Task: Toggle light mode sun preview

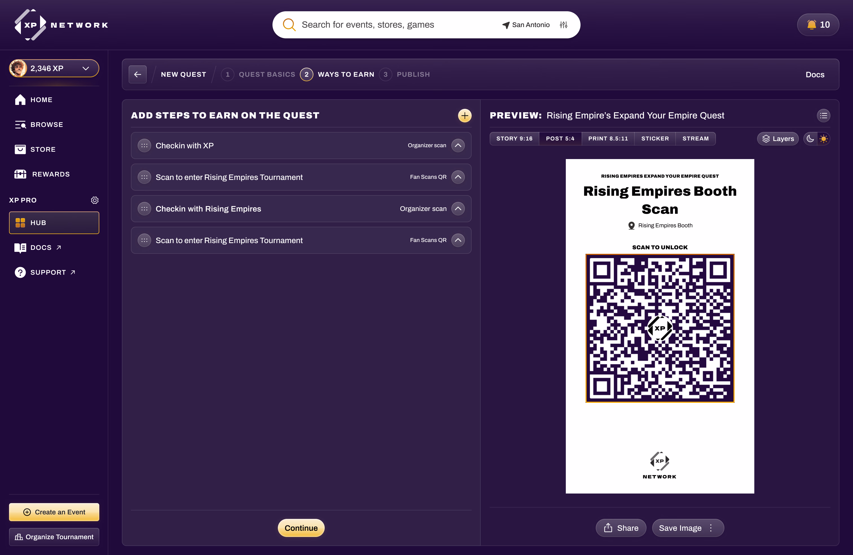Action: [x=824, y=139]
